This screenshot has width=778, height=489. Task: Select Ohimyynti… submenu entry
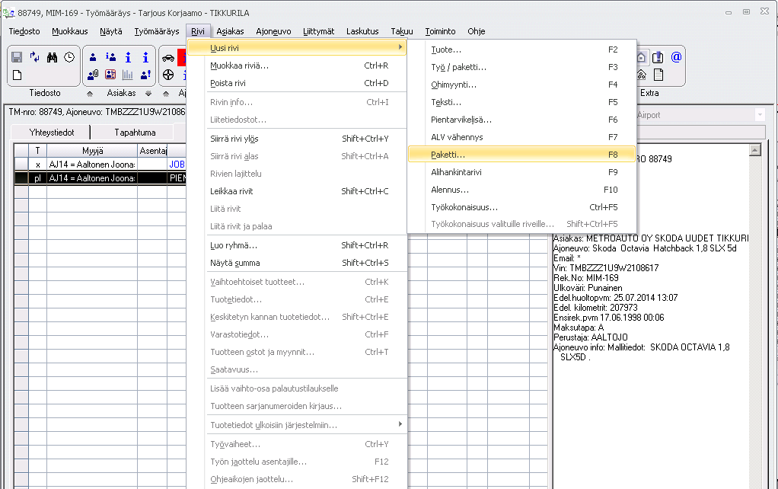(521, 85)
